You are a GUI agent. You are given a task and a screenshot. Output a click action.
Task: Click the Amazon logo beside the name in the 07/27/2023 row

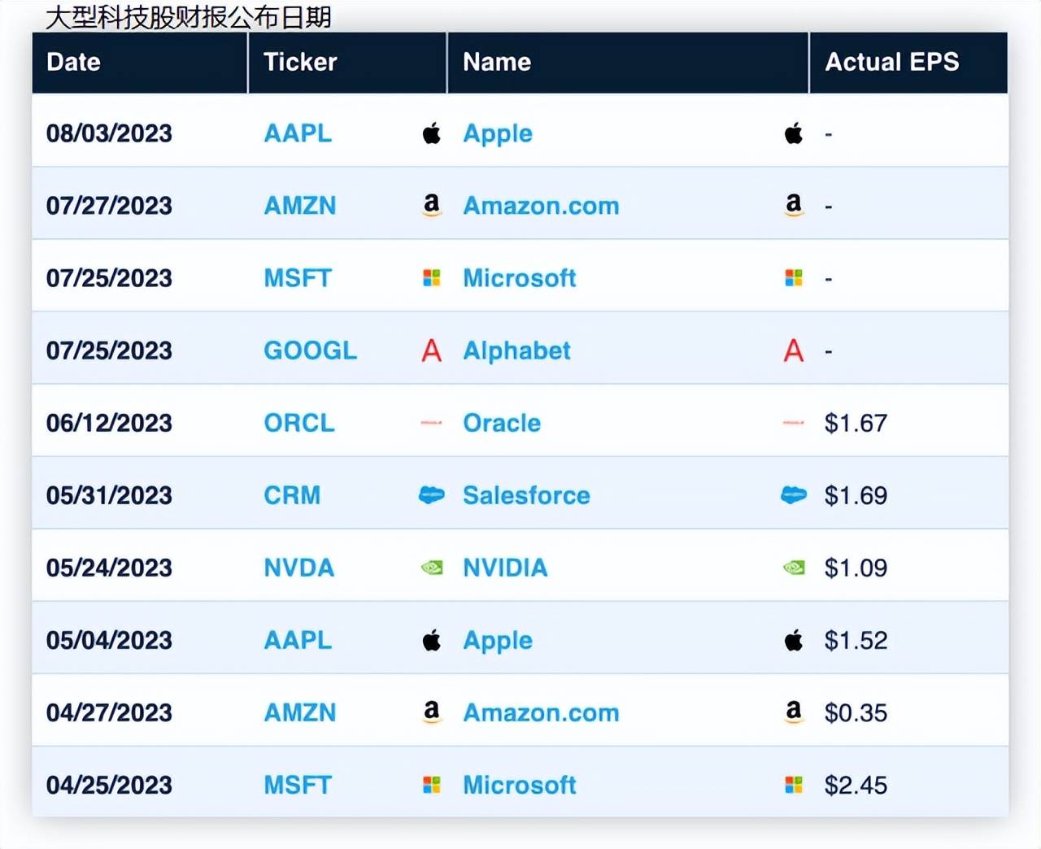[431, 205]
